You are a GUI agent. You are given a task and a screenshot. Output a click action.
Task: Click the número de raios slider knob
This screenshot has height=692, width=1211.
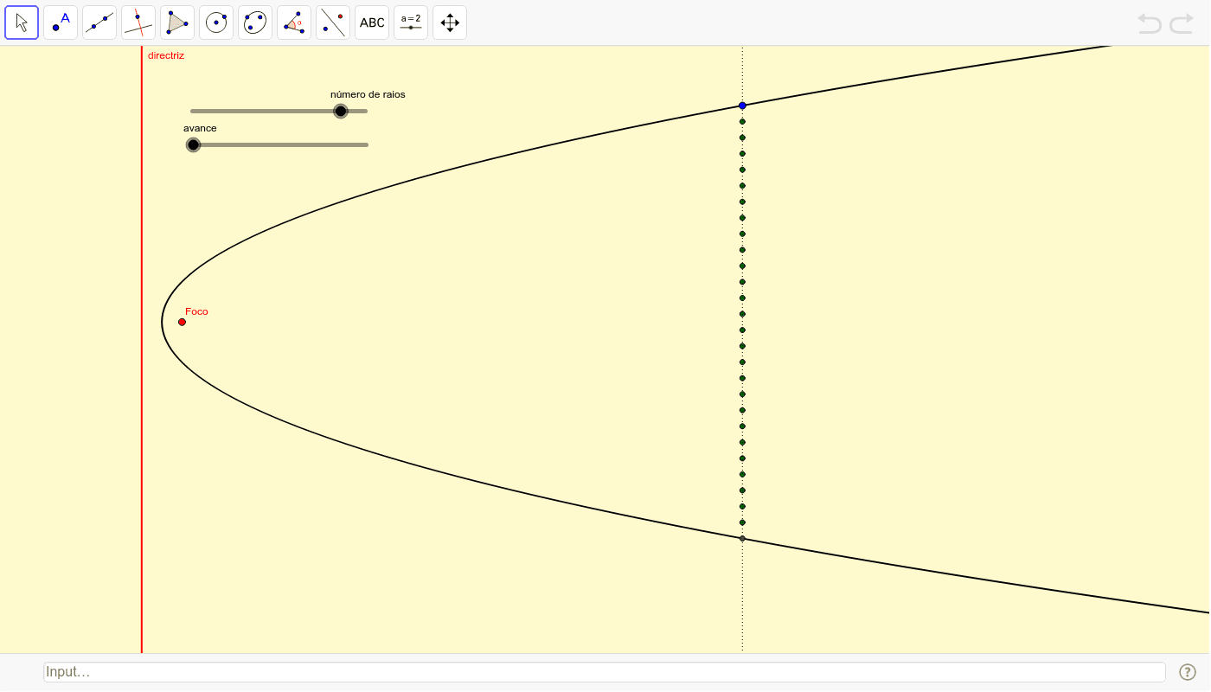point(341,111)
